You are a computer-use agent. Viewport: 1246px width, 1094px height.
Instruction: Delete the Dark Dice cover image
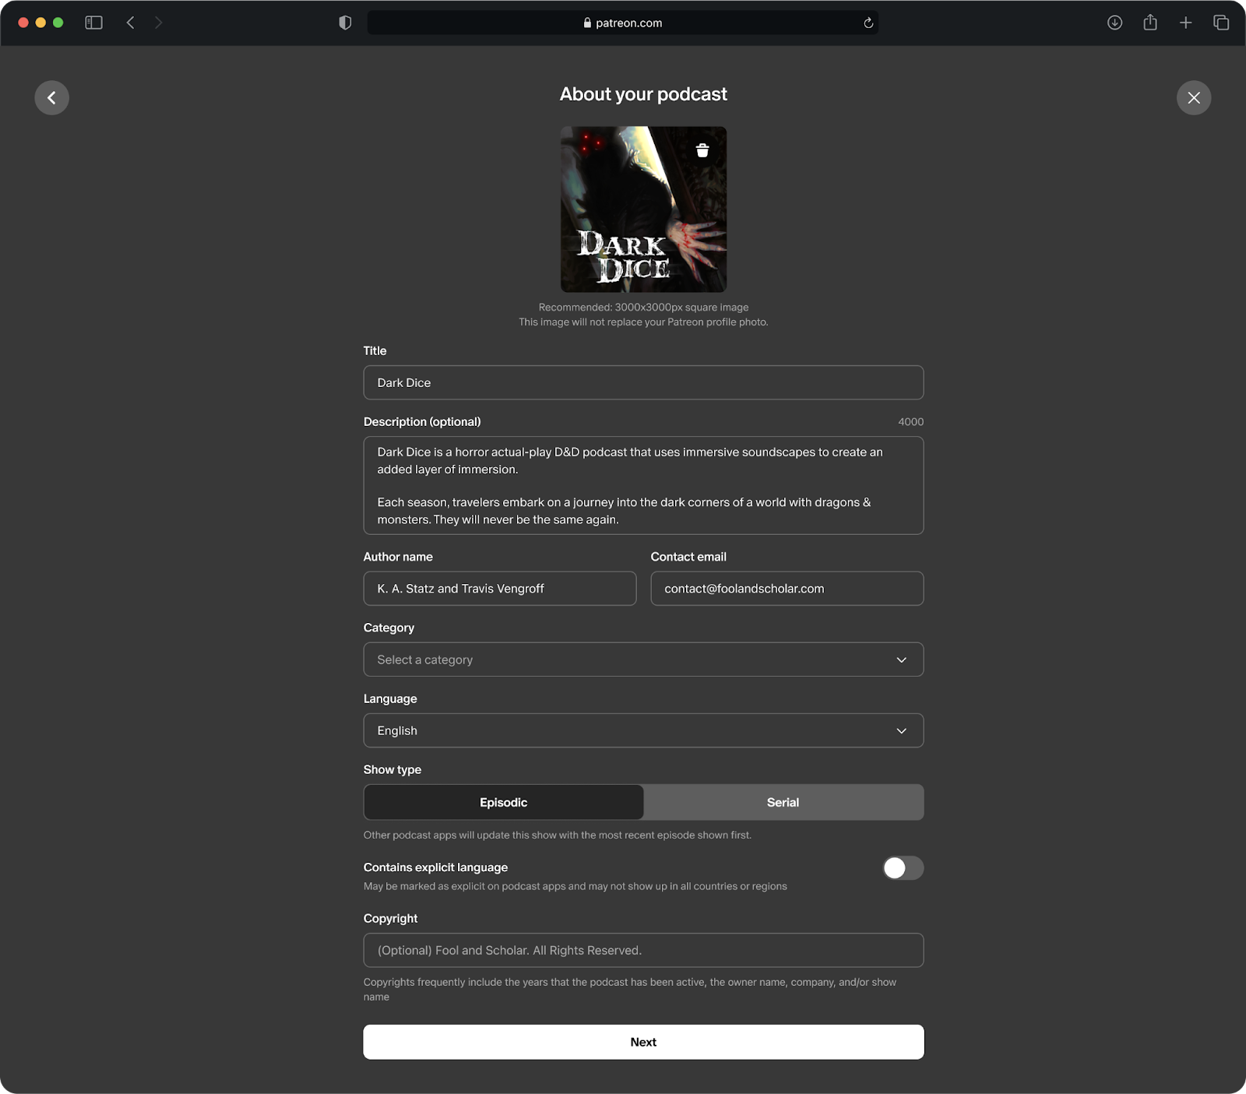point(702,150)
